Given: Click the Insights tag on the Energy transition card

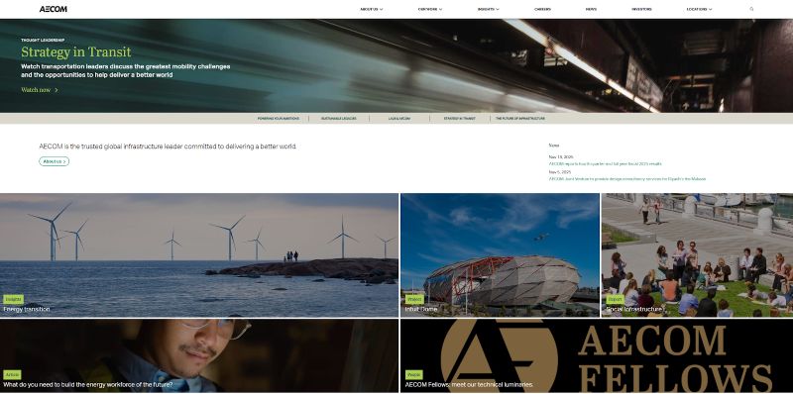Looking at the screenshot, I should pyautogui.click(x=13, y=300).
